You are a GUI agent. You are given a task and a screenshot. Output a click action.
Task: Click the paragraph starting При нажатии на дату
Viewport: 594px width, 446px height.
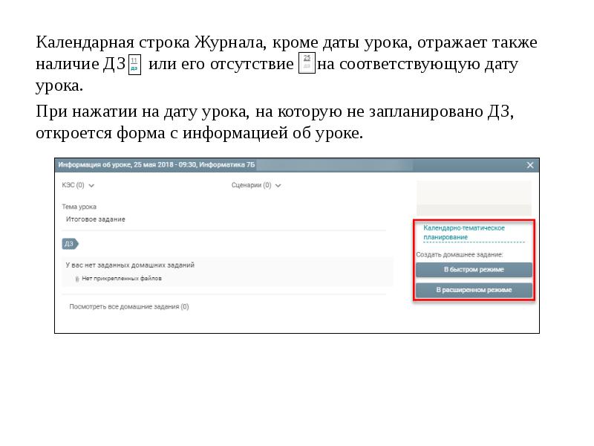[x=275, y=123]
